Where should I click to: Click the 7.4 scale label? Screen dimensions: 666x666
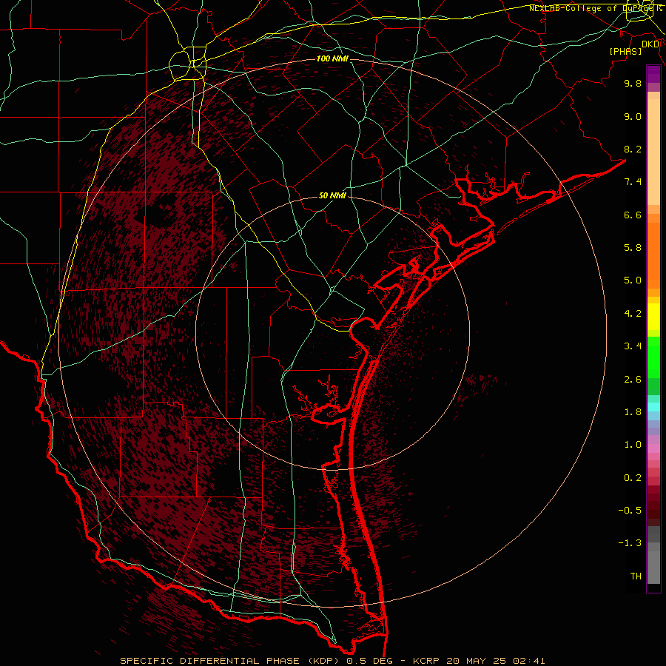633,182
